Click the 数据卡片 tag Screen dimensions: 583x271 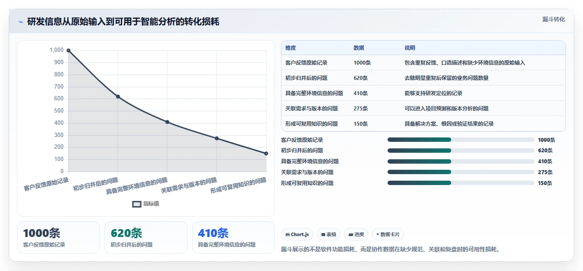click(388, 234)
